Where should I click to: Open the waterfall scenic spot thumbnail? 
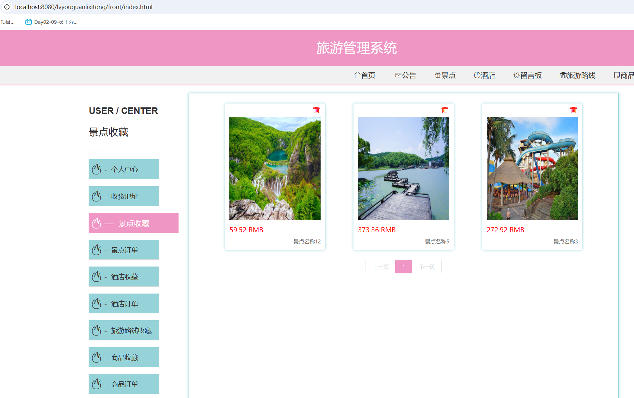tap(275, 168)
